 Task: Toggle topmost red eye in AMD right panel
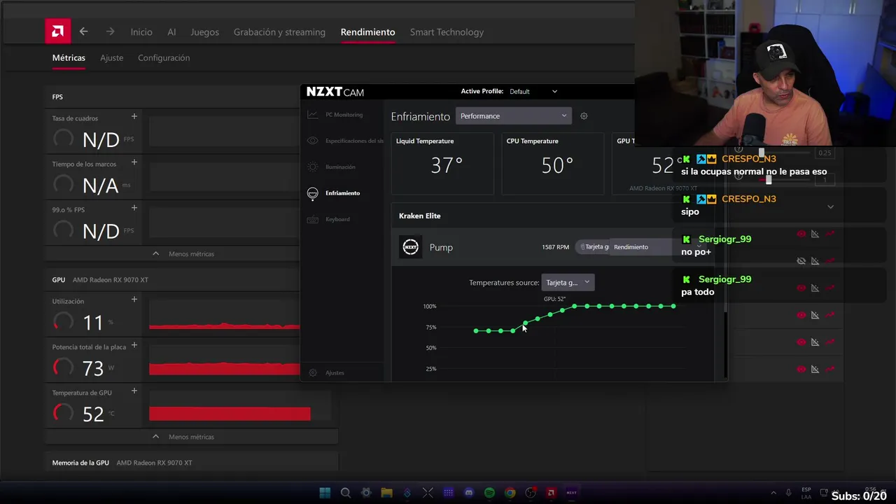tap(801, 234)
